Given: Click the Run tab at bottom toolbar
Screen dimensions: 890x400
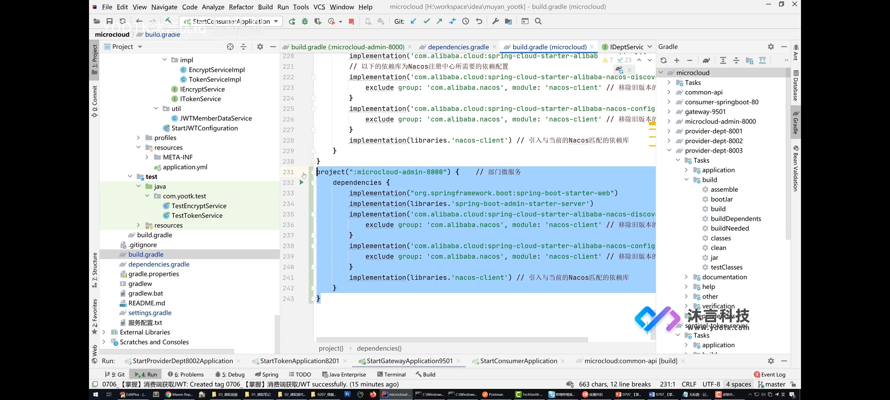Looking at the screenshot, I should [x=147, y=374].
